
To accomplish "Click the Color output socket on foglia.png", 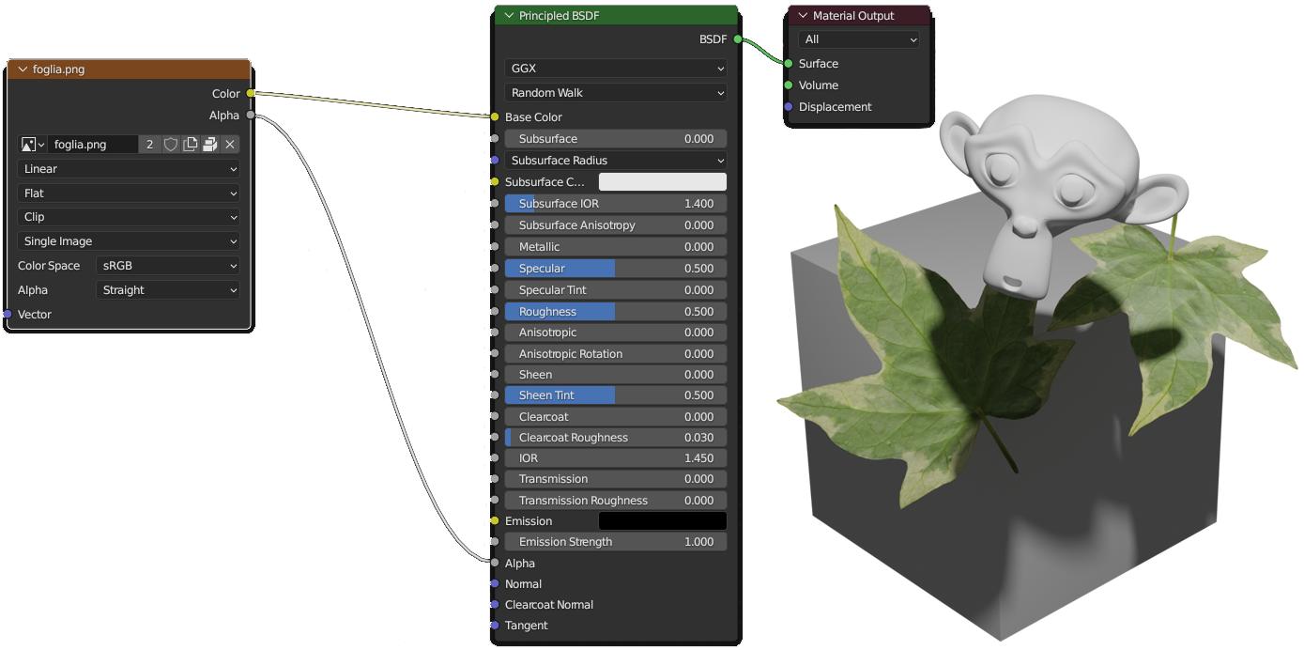I will (x=251, y=94).
